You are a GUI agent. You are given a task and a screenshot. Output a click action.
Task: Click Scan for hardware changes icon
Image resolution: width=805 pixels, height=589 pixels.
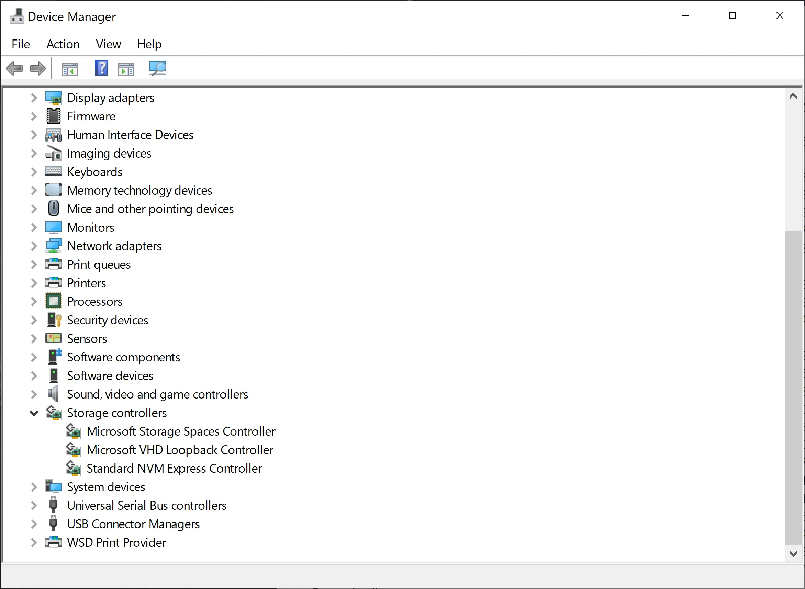(157, 68)
